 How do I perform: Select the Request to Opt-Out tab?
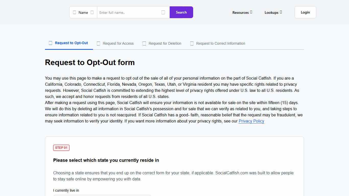pos(71,43)
